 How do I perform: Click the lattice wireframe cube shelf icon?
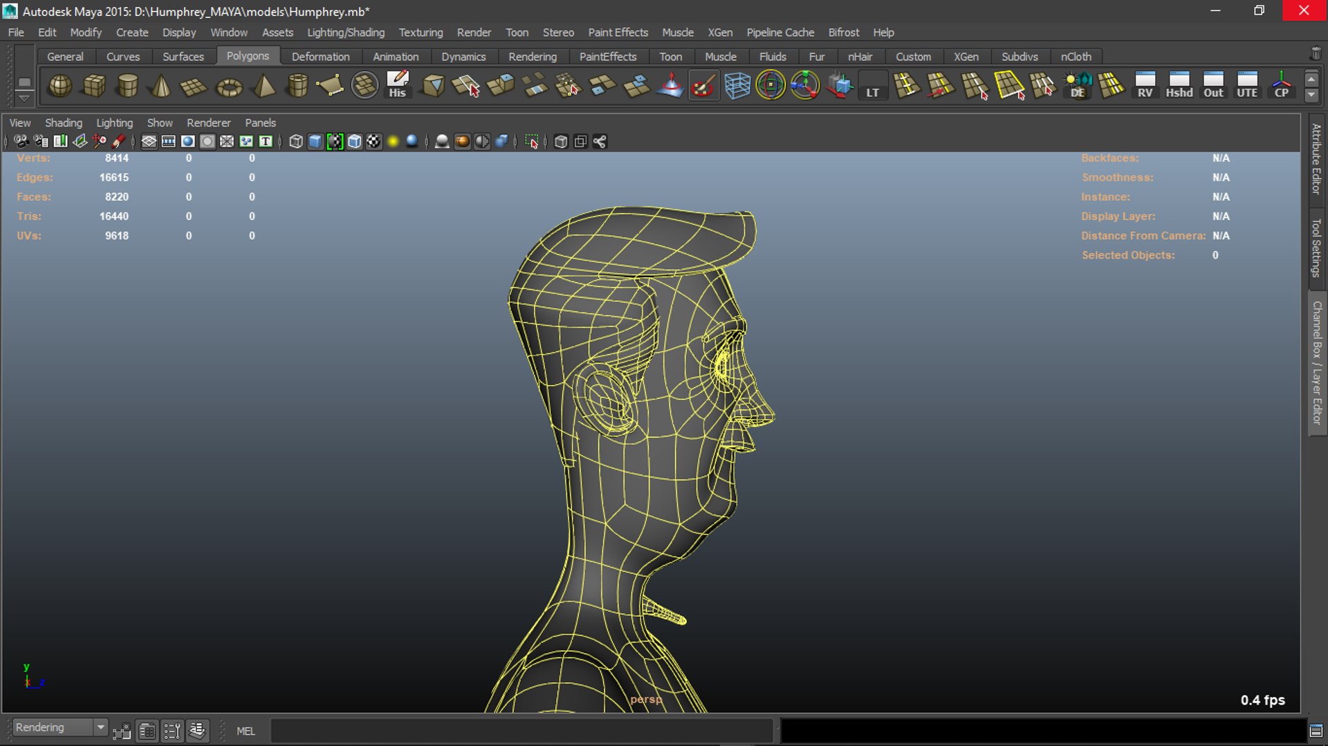pyautogui.click(x=737, y=86)
